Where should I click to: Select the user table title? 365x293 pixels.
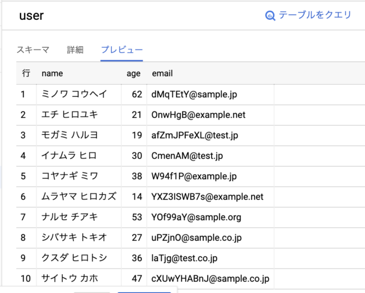coord(31,16)
